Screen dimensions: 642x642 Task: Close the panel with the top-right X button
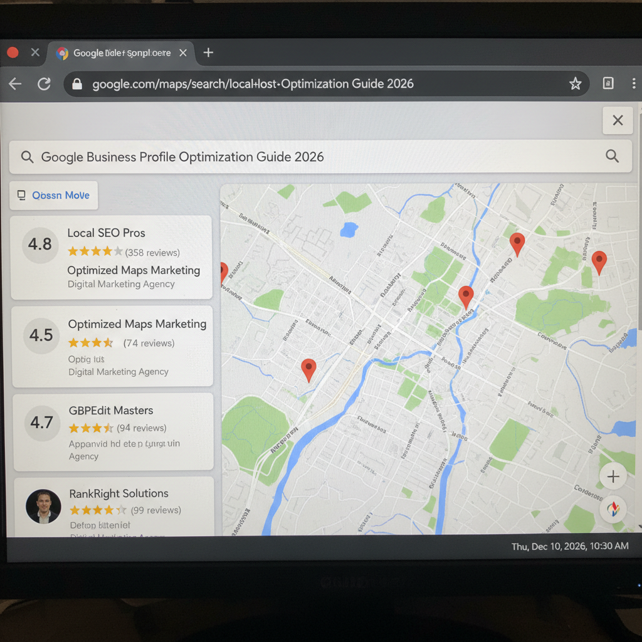(618, 120)
